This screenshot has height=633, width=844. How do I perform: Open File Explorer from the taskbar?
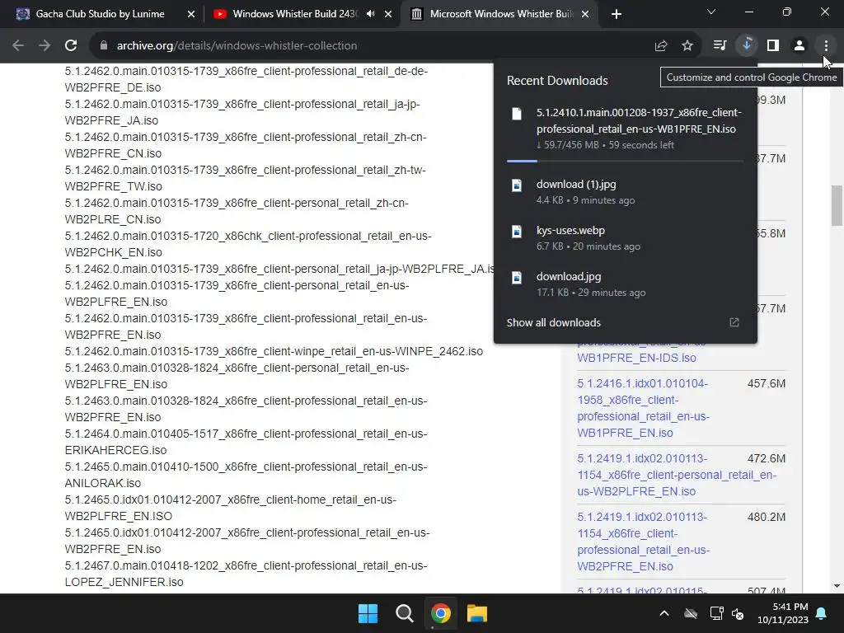[477, 613]
